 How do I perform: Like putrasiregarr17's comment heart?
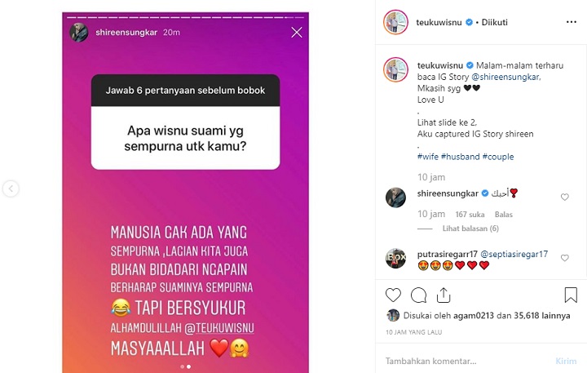(564, 258)
